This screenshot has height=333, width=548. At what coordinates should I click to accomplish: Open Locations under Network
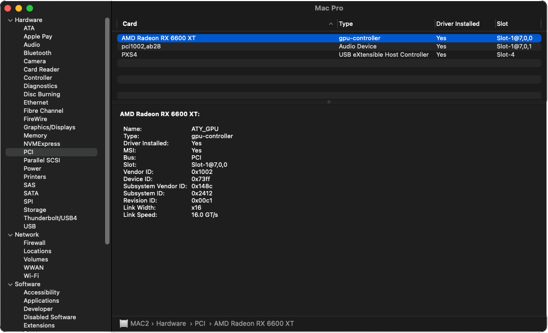coord(37,251)
